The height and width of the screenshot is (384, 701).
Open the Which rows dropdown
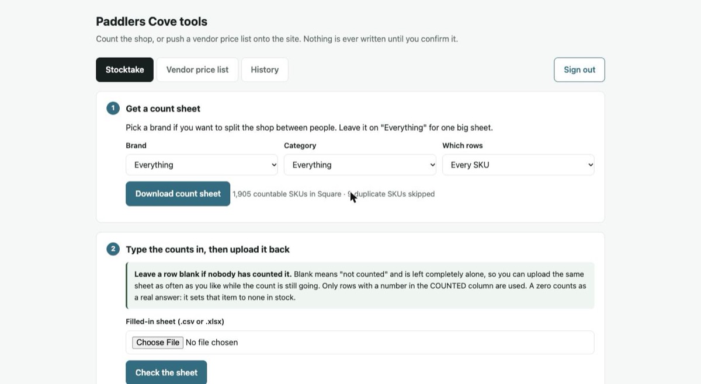coord(518,165)
